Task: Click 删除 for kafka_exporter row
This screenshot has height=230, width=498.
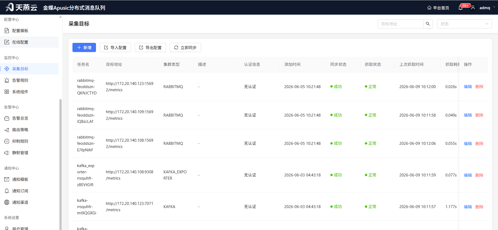Action: 479,175
